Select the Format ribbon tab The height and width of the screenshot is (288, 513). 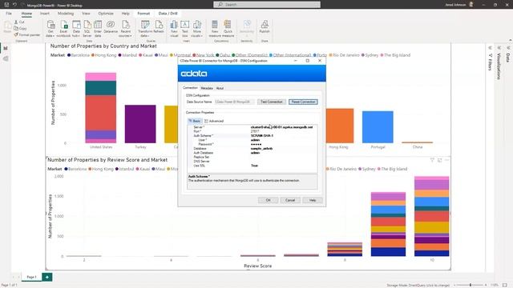pyautogui.click(x=143, y=14)
